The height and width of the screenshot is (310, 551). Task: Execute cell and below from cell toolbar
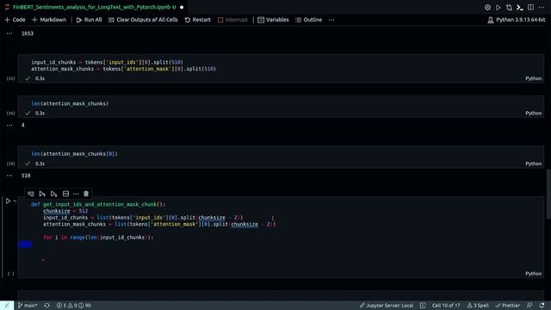(53, 194)
